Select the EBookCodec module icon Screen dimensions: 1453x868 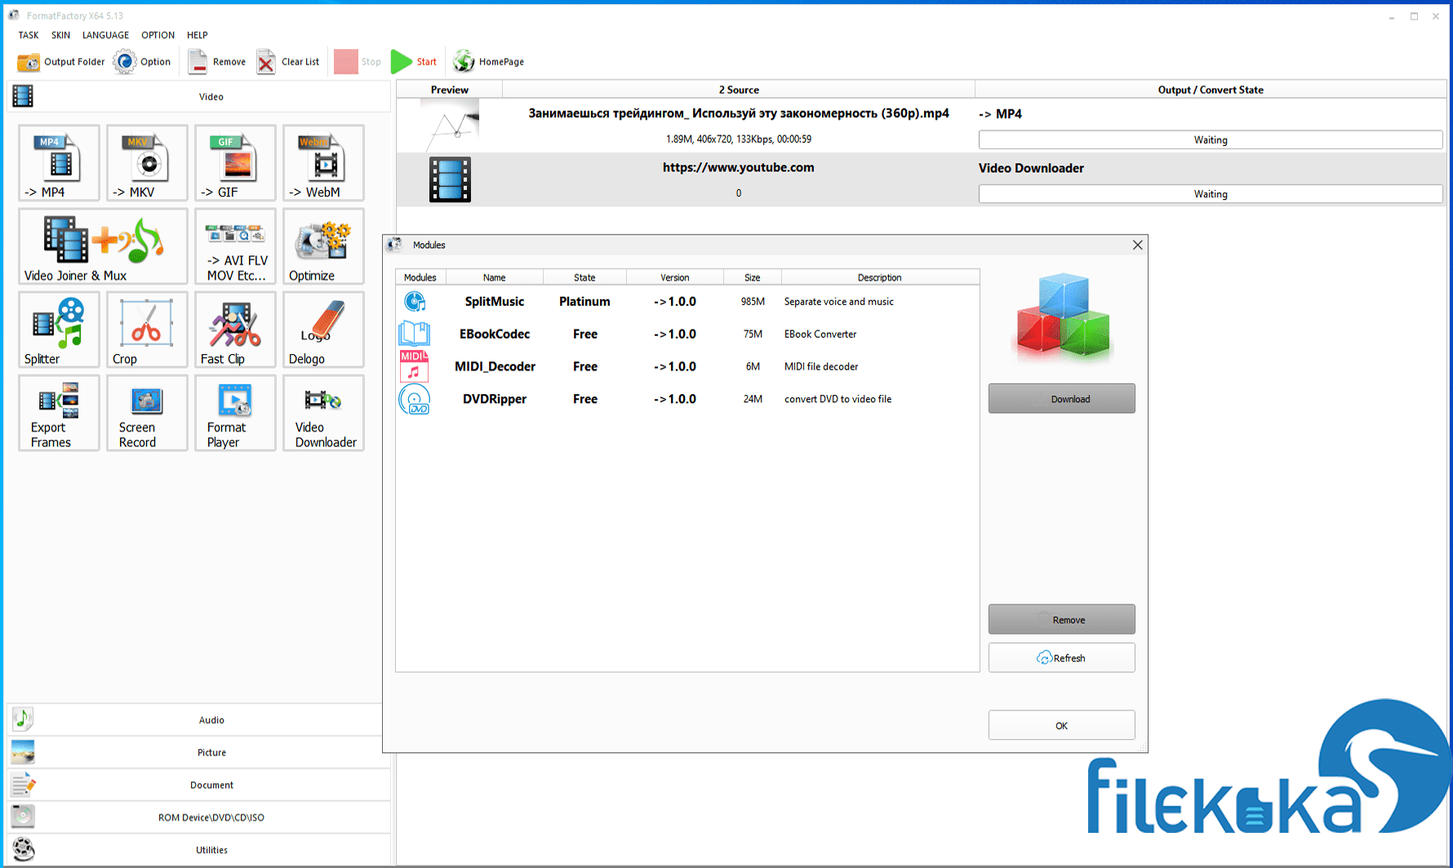point(414,334)
